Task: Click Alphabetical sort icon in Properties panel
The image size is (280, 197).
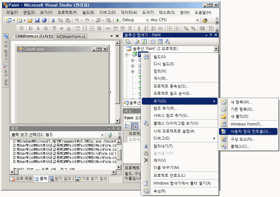Action: point(134,126)
